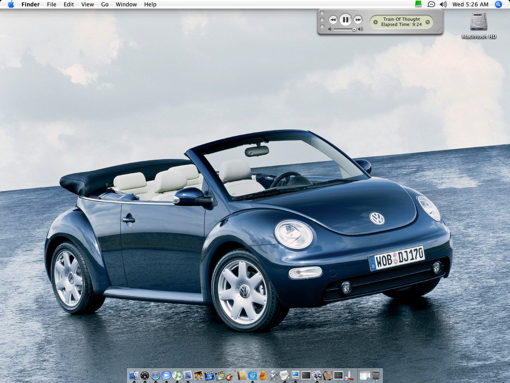Open the View menu in Finder
This screenshot has width=510, height=383.
(x=87, y=4)
